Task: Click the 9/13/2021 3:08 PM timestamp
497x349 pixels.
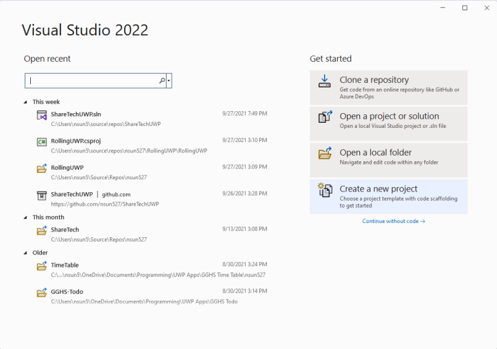Action: tap(245, 229)
